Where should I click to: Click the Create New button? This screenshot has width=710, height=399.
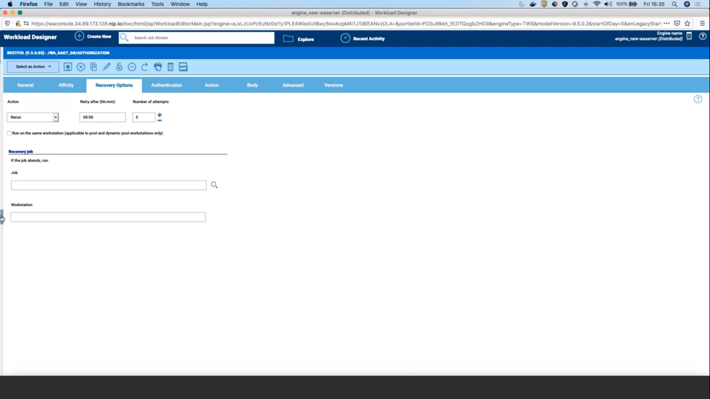[93, 37]
